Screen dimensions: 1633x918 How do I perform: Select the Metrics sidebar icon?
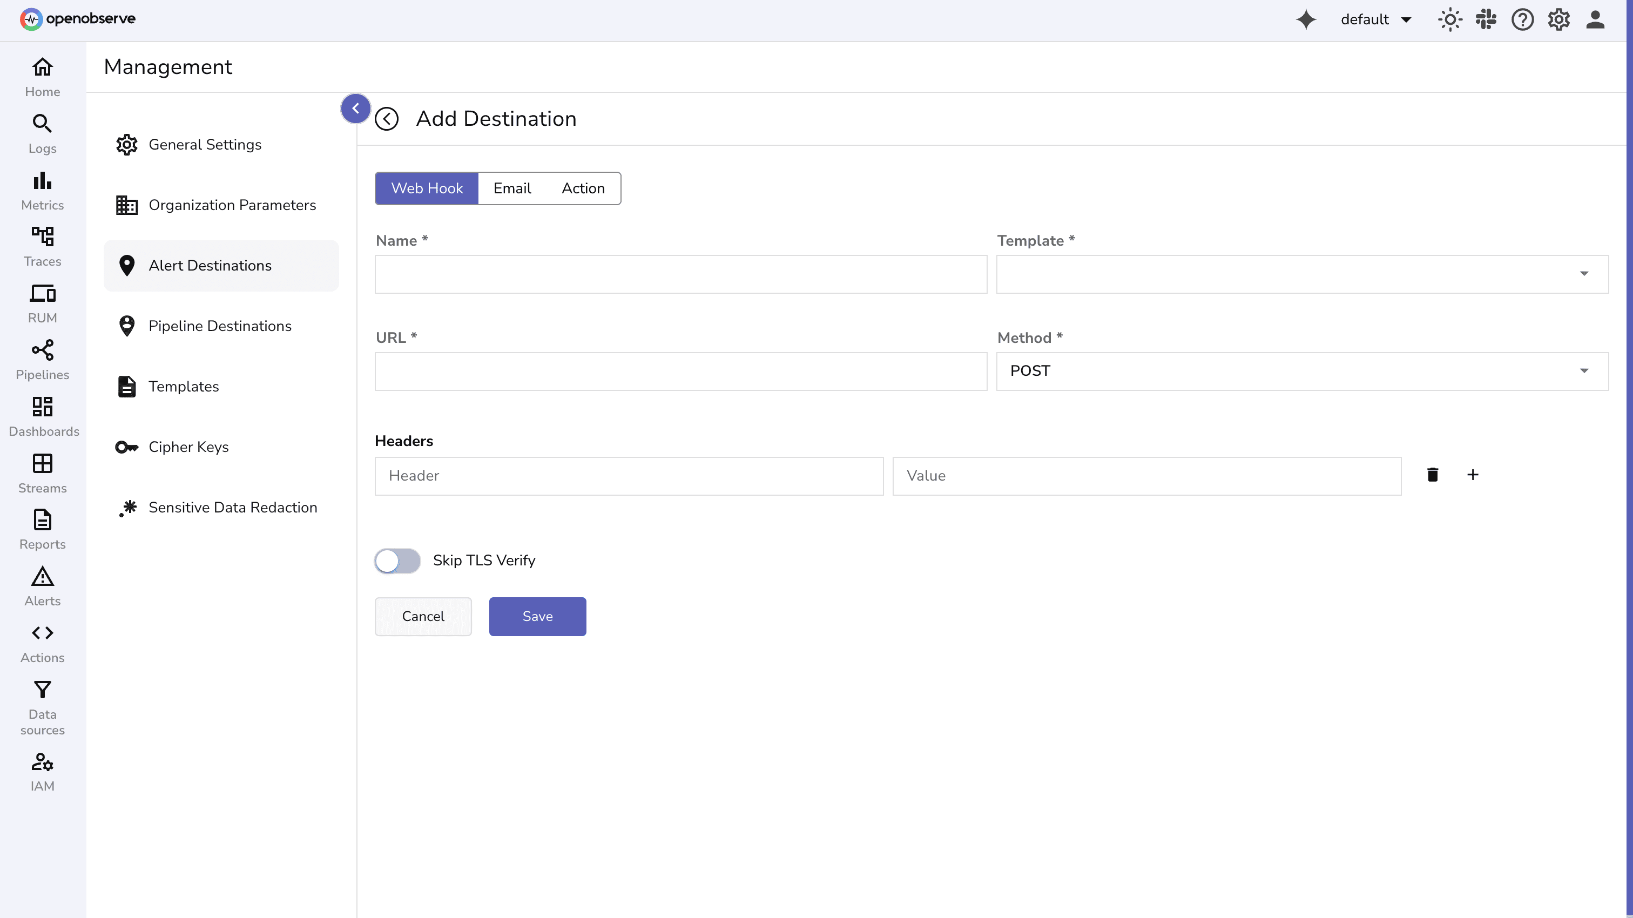[42, 188]
